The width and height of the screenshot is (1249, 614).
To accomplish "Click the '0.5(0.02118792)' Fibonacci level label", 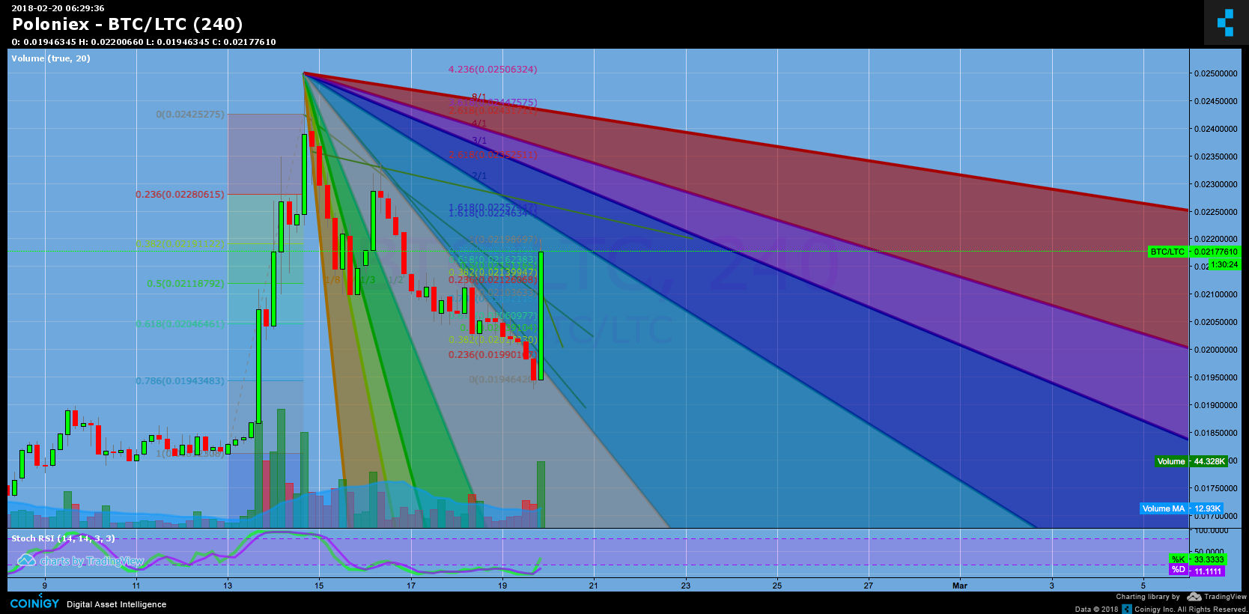I will pos(186,284).
